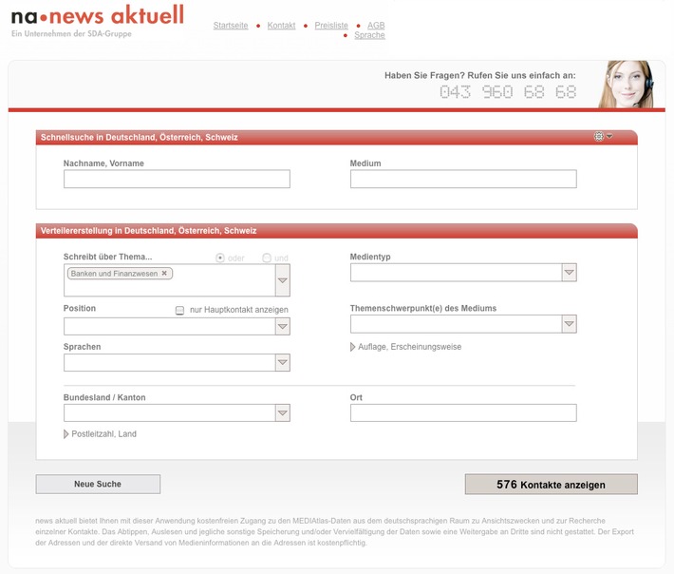Open the Medientyp dropdown
Screen dimensions: 674x574
click(x=568, y=273)
